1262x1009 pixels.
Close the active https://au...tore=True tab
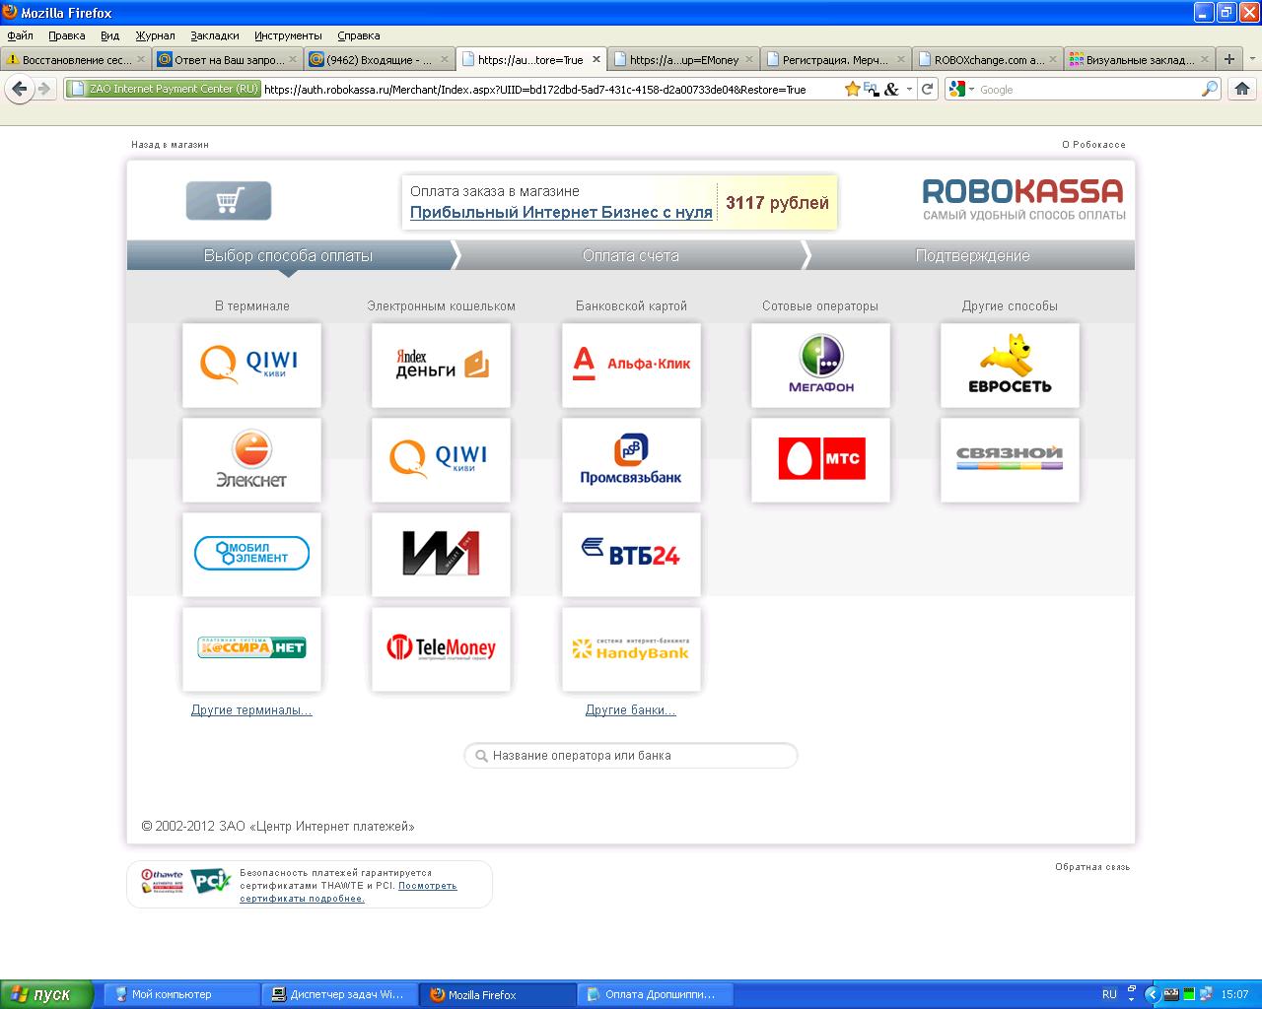coord(596,59)
